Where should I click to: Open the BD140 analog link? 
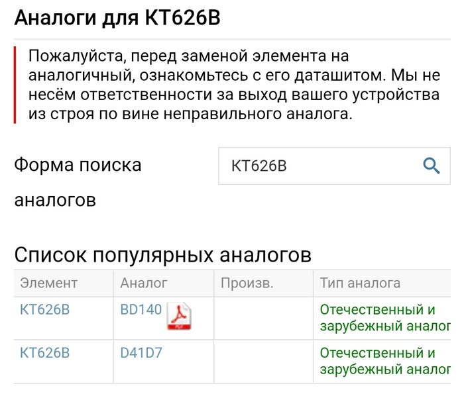click(141, 309)
